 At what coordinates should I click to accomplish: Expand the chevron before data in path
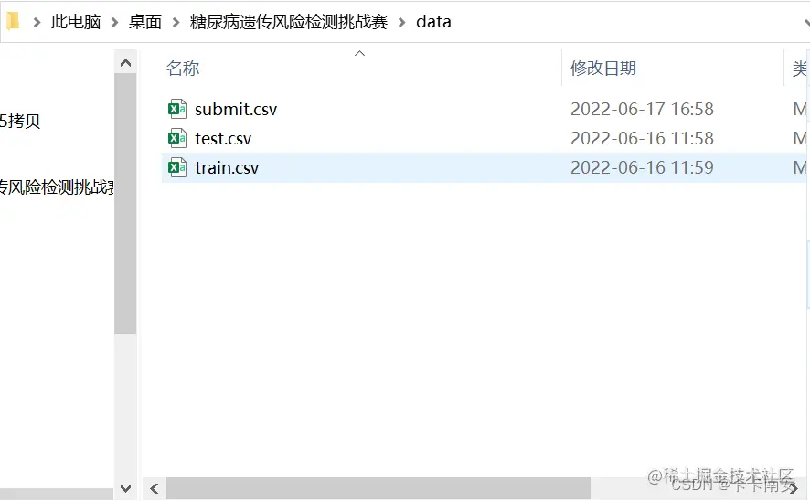(402, 22)
